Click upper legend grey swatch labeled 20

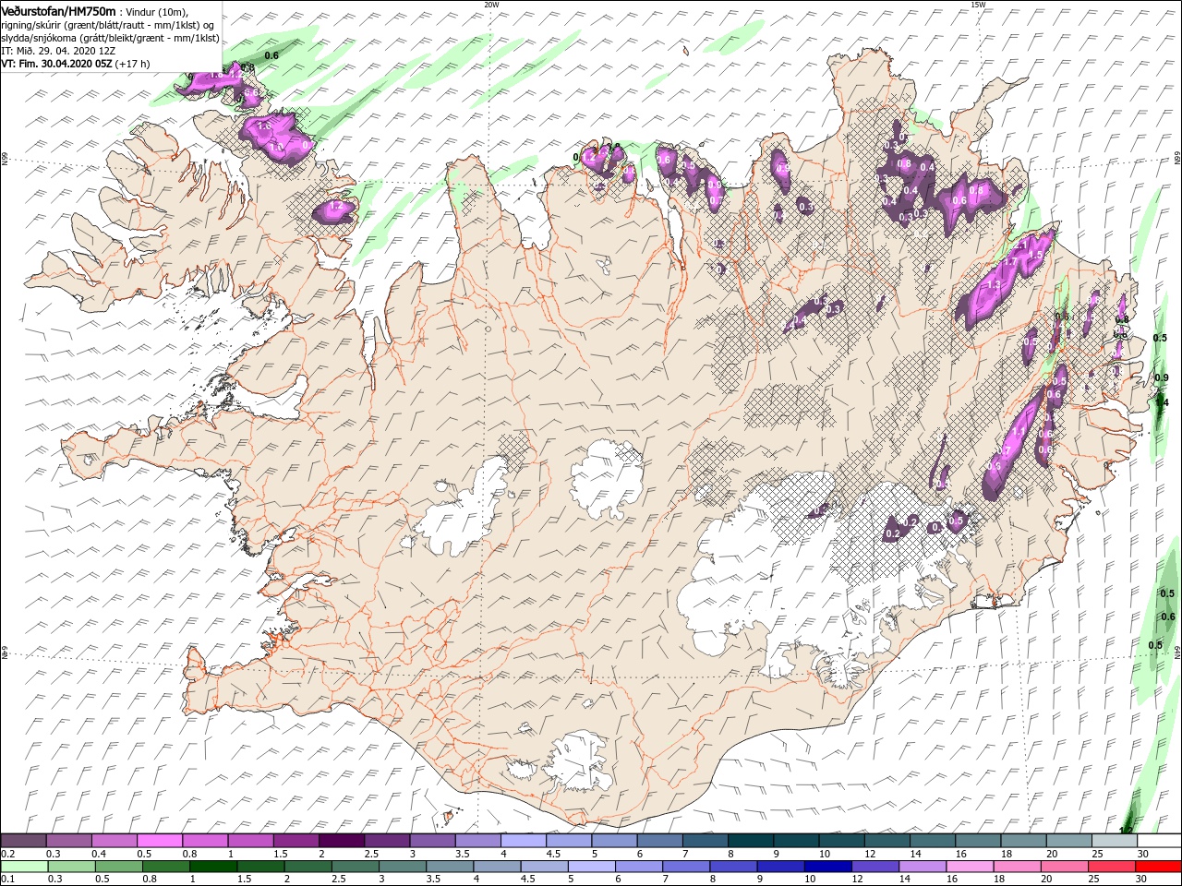tap(1068, 841)
